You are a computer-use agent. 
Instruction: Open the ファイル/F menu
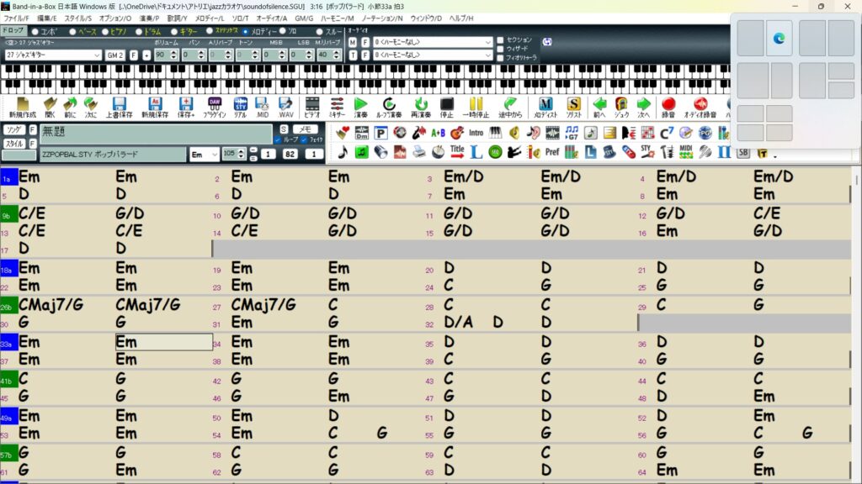coord(15,18)
